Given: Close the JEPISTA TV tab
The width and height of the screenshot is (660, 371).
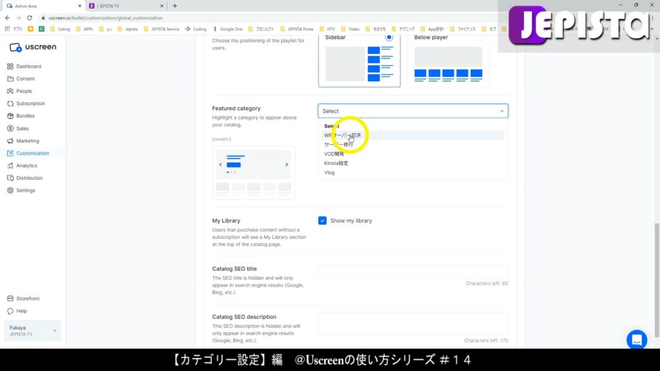Looking at the screenshot, I should coord(162,6).
